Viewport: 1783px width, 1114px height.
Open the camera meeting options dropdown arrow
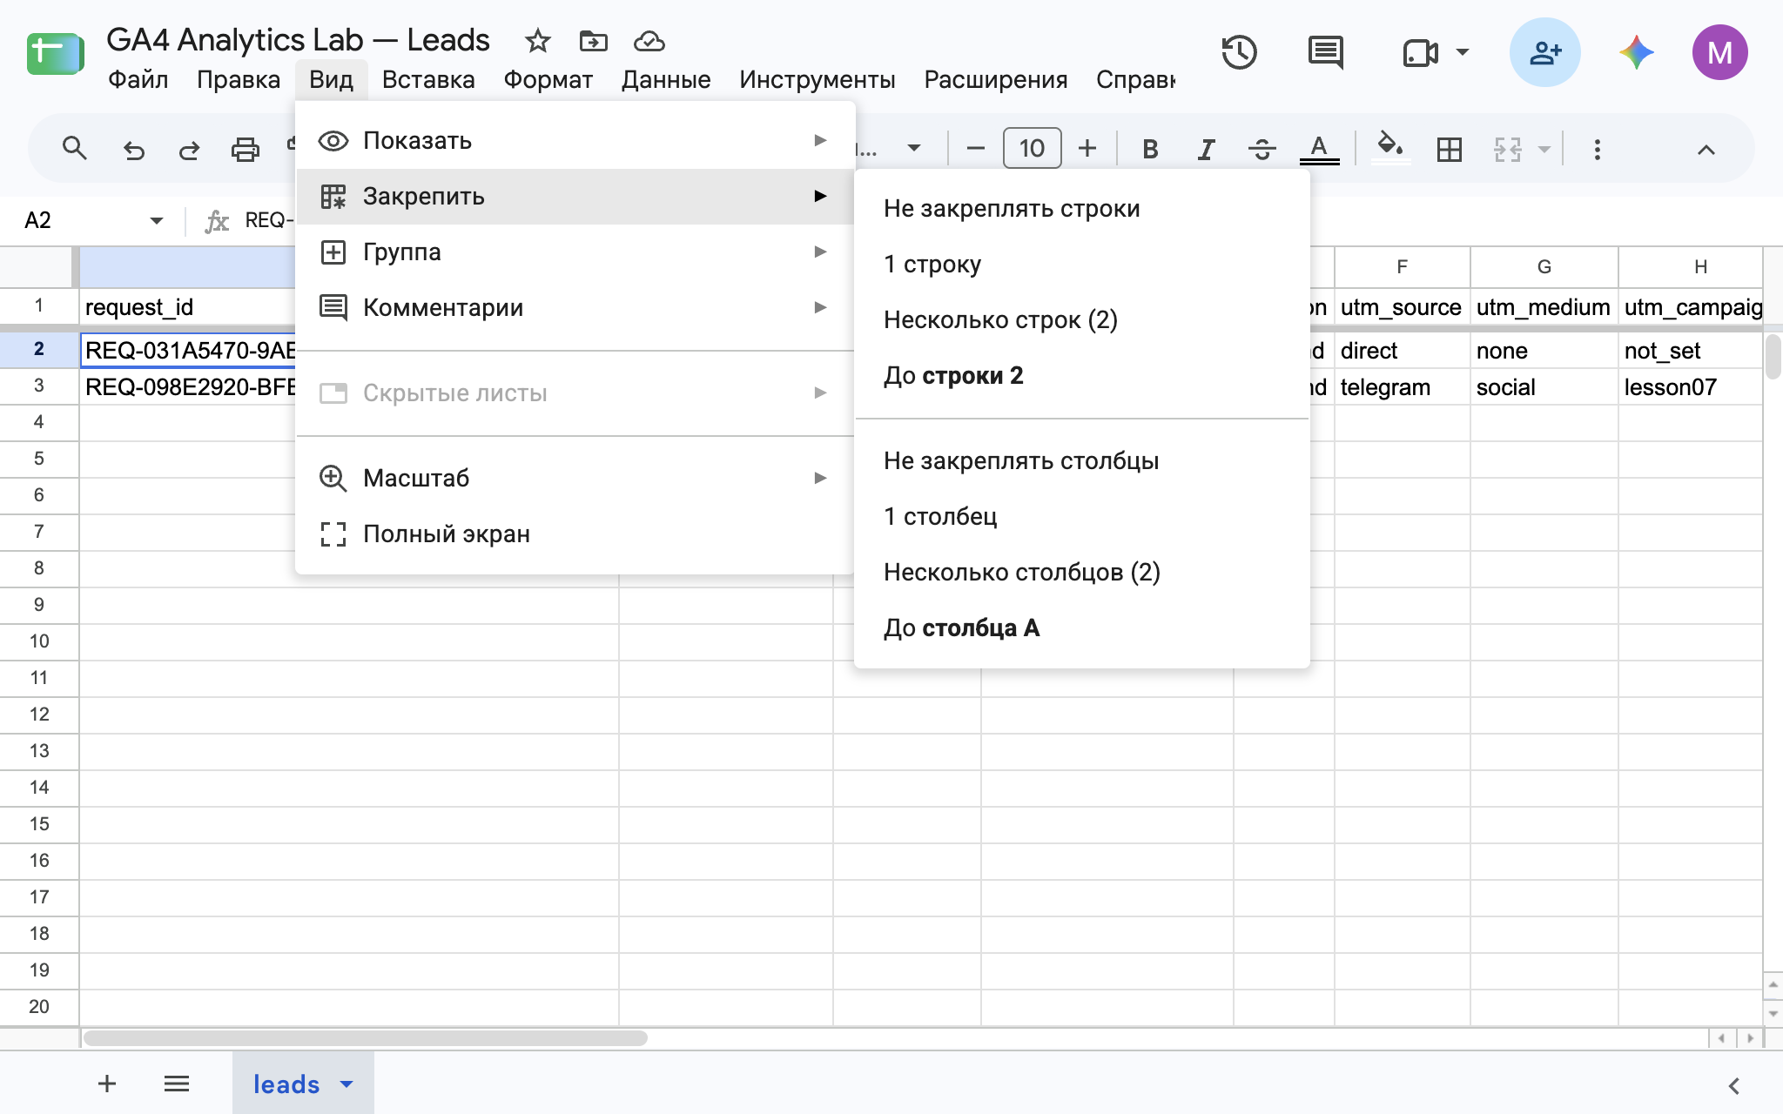[1463, 52]
